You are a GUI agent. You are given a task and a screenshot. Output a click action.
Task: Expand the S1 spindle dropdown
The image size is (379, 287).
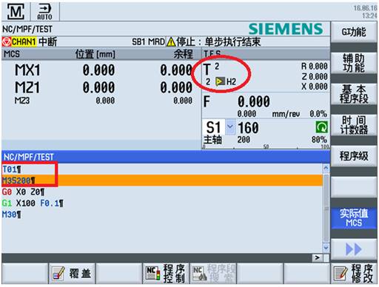click(x=230, y=126)
